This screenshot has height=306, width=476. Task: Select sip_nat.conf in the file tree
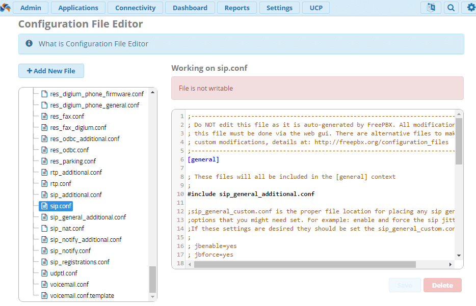click(x=67, y=229)
